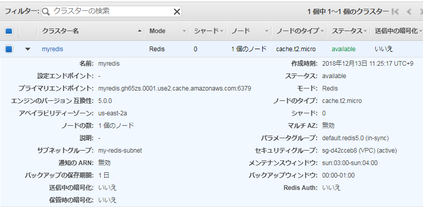Click the primary endpoint address text
This screenshot has height=207, width=423.
(x=175, y=88)
